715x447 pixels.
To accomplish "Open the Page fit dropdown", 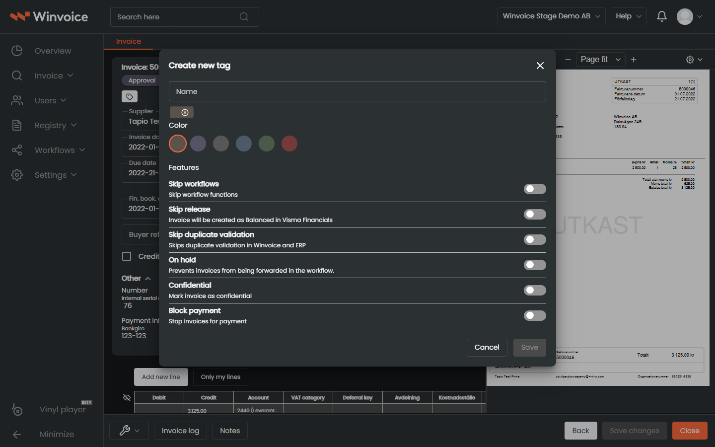I will (600, 60).
